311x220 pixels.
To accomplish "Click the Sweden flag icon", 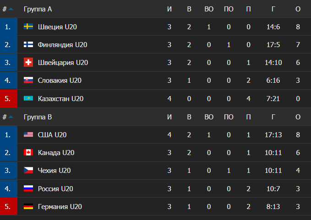I will (28, 27).
